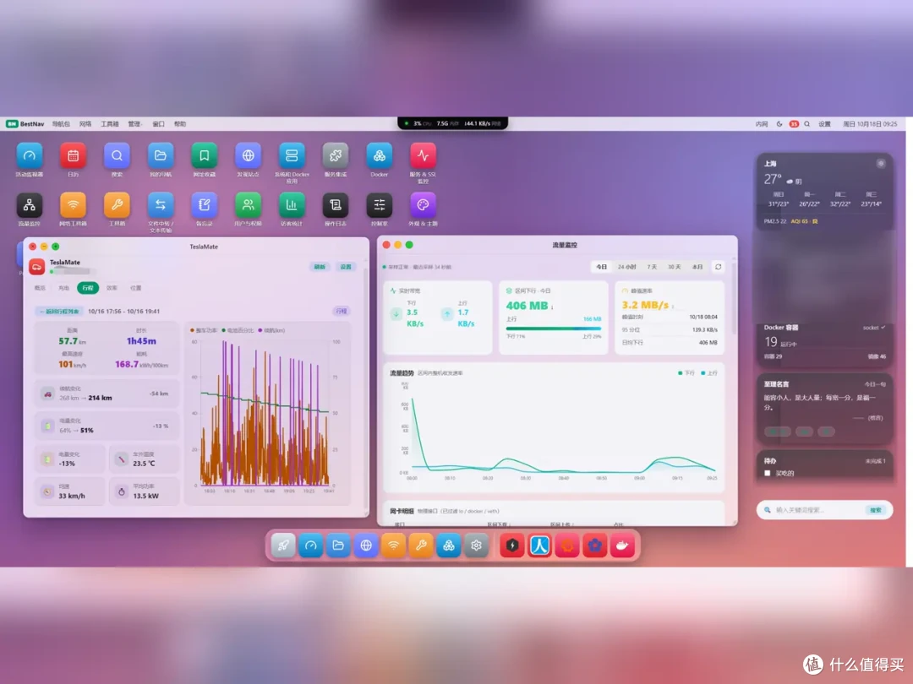
Task: Click the 搜索 button in the search widget
Action: 876,510
